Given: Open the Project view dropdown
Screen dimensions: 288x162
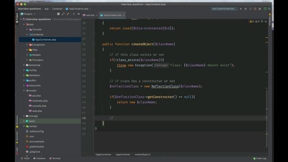Looking at the screenshot, I should pos(28,14).
